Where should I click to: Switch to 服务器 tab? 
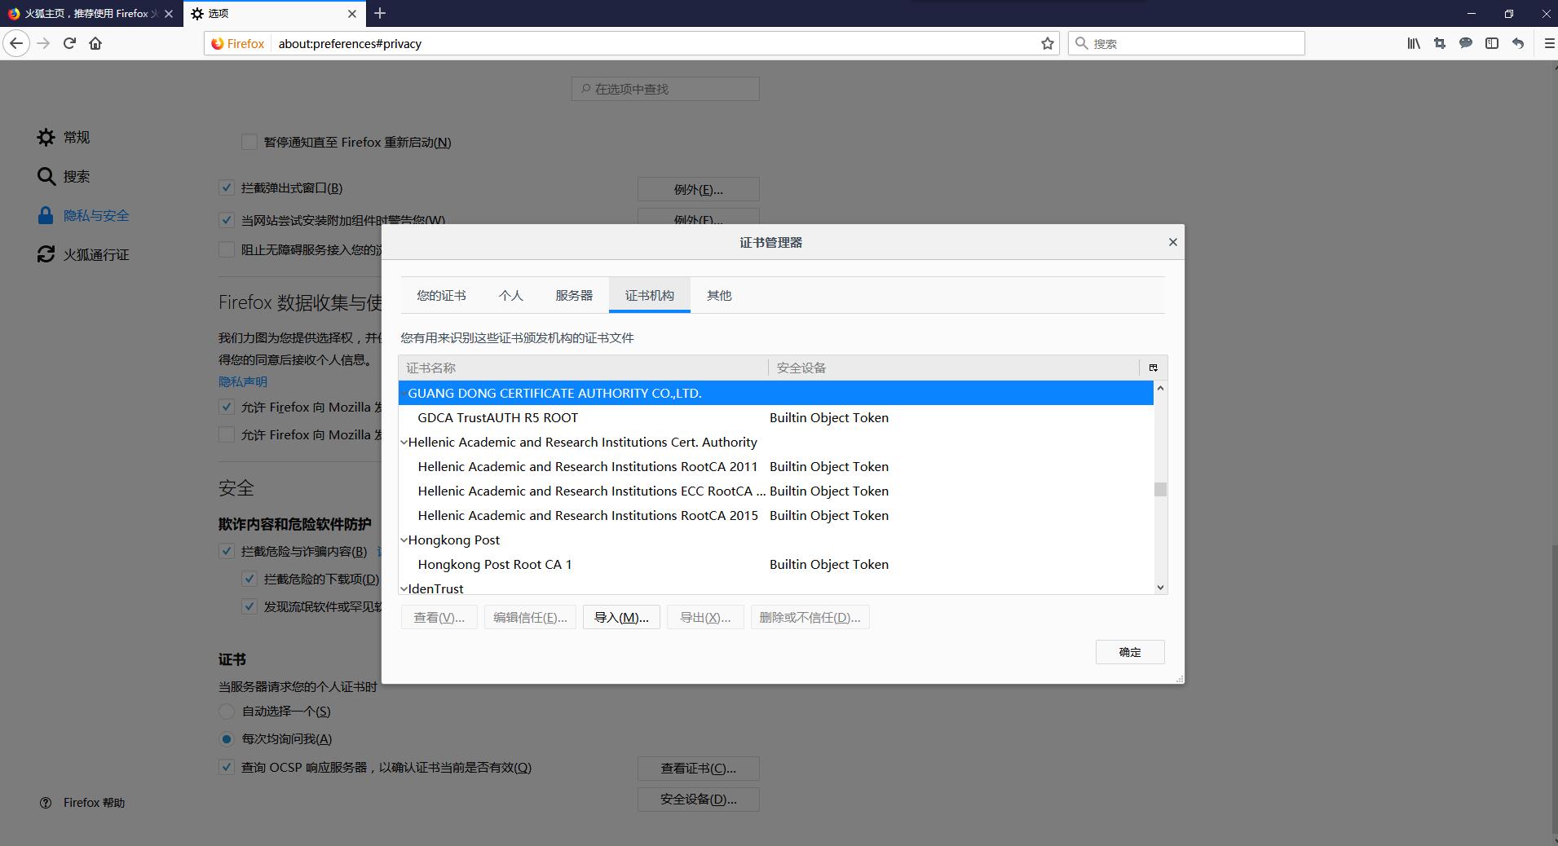pos(574,295)
